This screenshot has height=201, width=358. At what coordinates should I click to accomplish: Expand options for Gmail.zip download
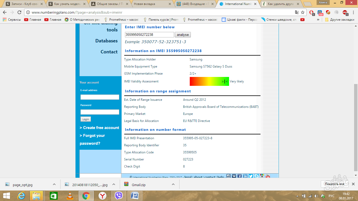coord(173,185)
